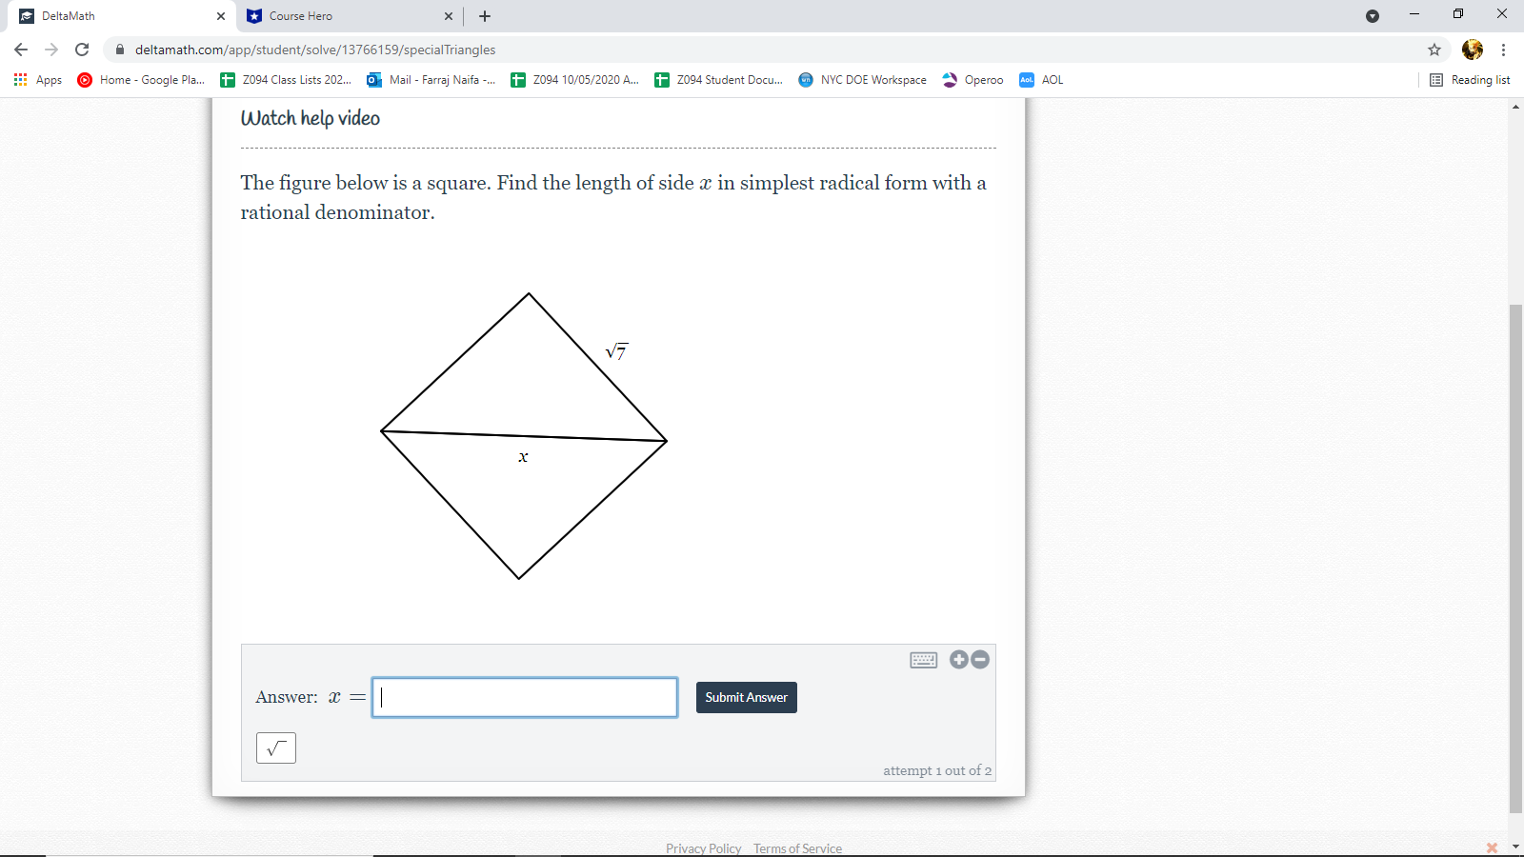Select the DeltaMath tab

pyautogui.click(x=114, y=16)
